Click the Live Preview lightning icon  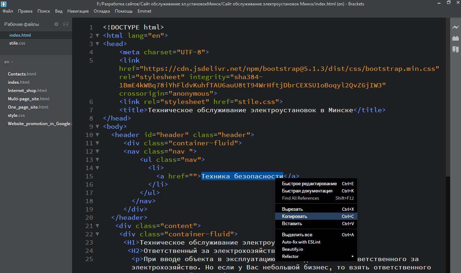[x=455, y=27]
